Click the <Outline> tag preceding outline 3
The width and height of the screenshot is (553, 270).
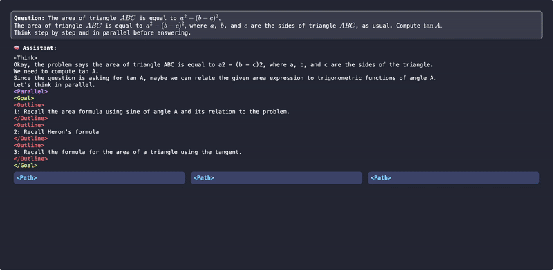tap(29, 145)
